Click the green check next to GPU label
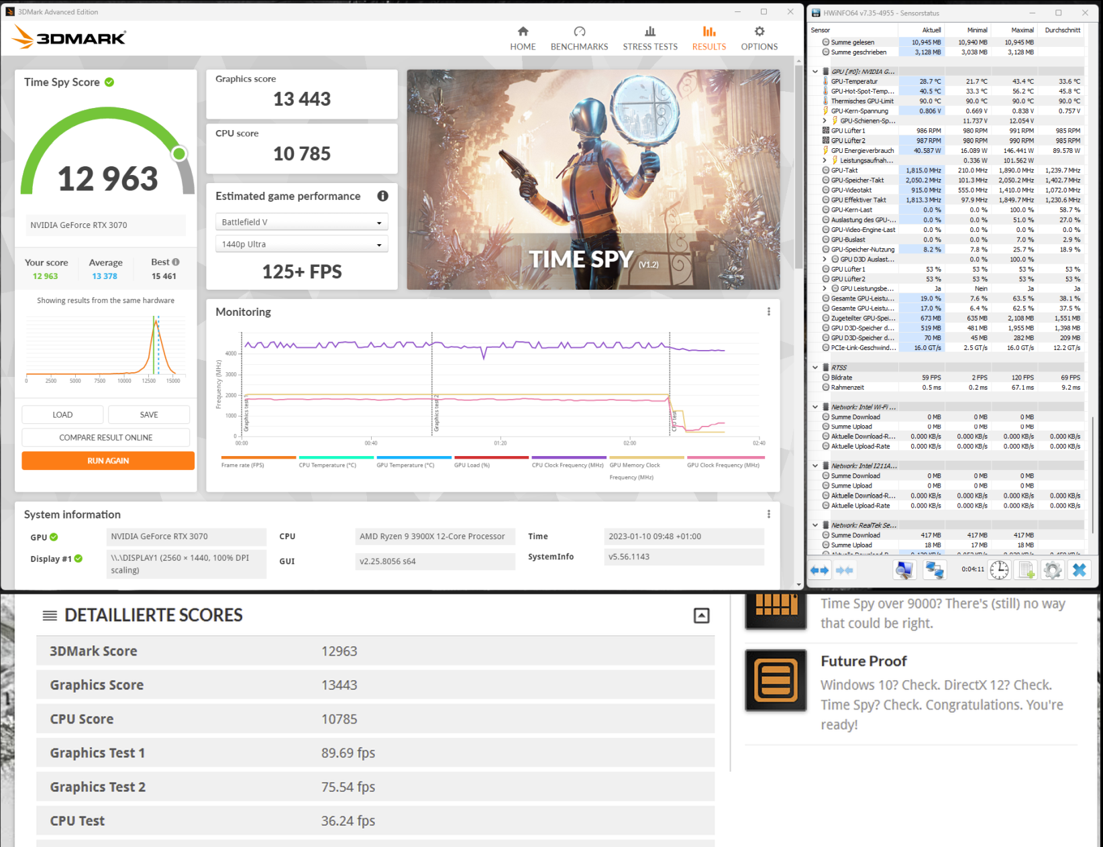The height and width of the screenshot is (847, 1103). [54, 537]
